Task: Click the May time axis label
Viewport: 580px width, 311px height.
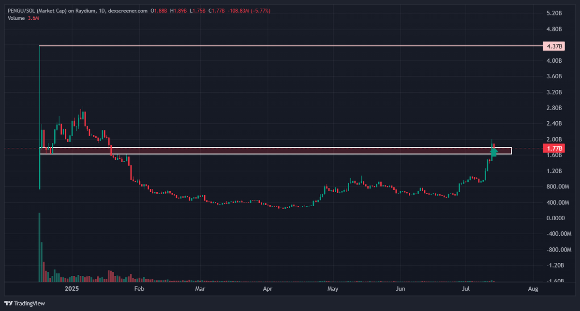Action: (333, 288)
